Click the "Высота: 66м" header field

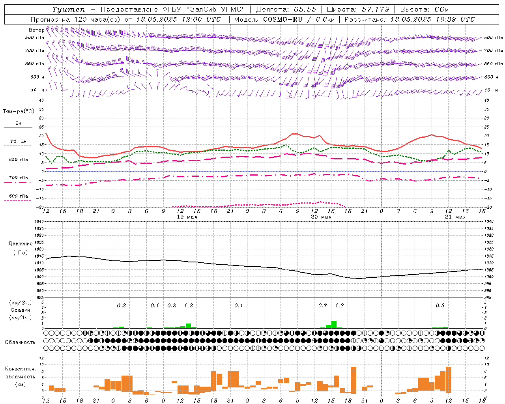(x=425, y=9)
